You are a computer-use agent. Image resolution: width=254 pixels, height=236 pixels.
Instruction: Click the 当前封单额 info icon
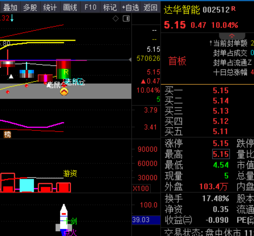pos(211,43)
